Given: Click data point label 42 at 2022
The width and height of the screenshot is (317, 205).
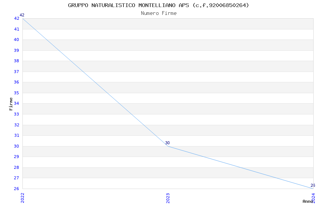Looking at the screenshot, I should (22, 15).
